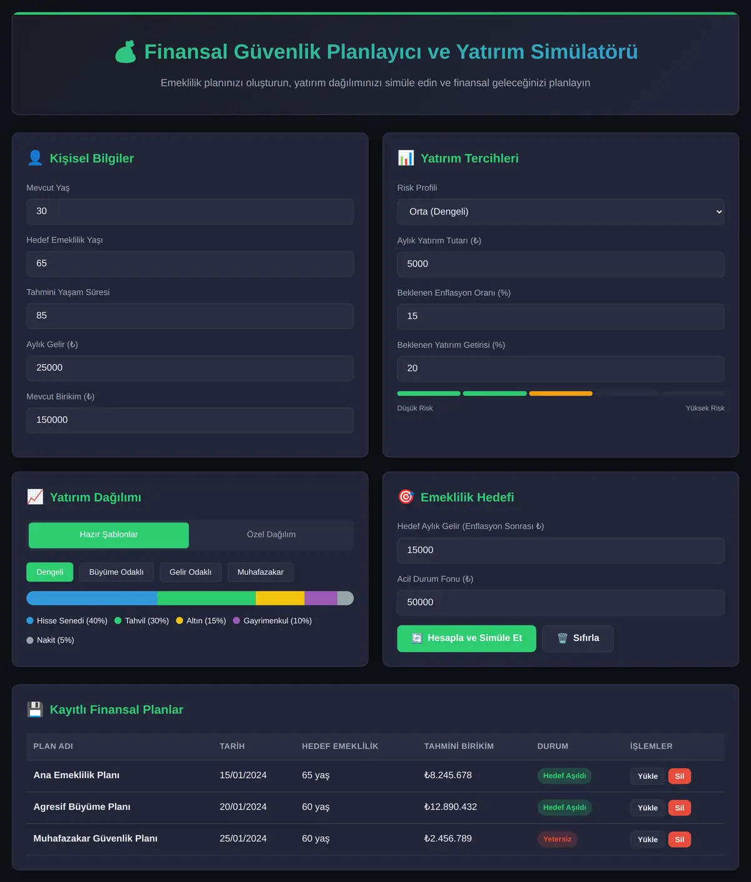Focus the Hedef Aylık Gelir field
The image size is (751, 882).
click(x=561, y=550)
